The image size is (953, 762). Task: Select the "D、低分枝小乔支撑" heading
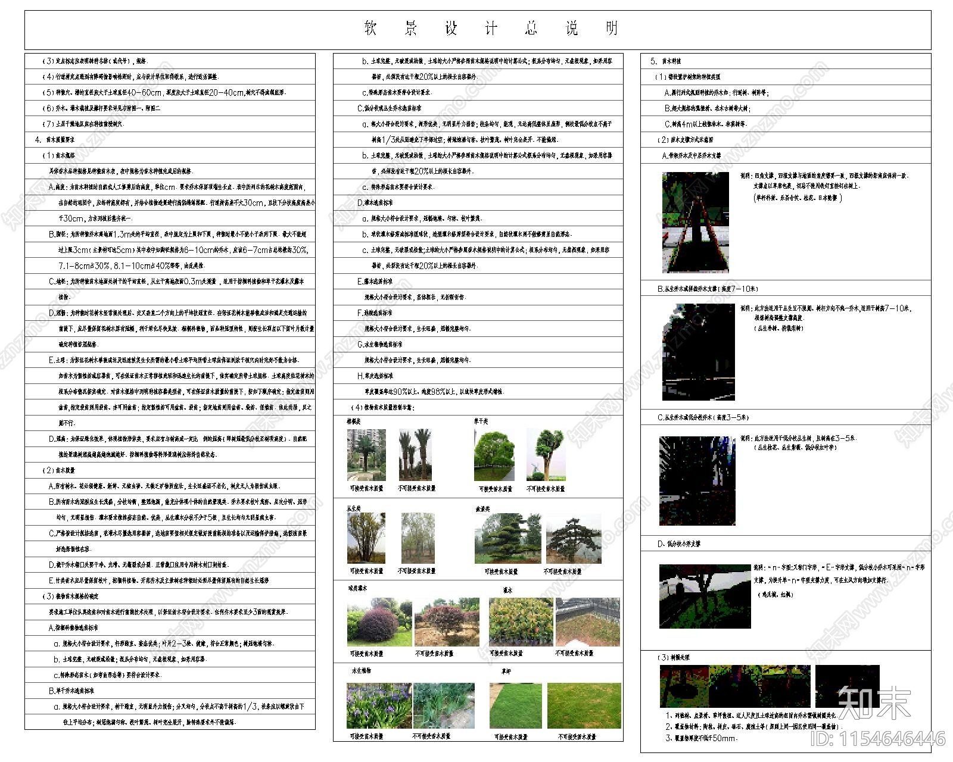pyautogui.click(x=679, y=544)
